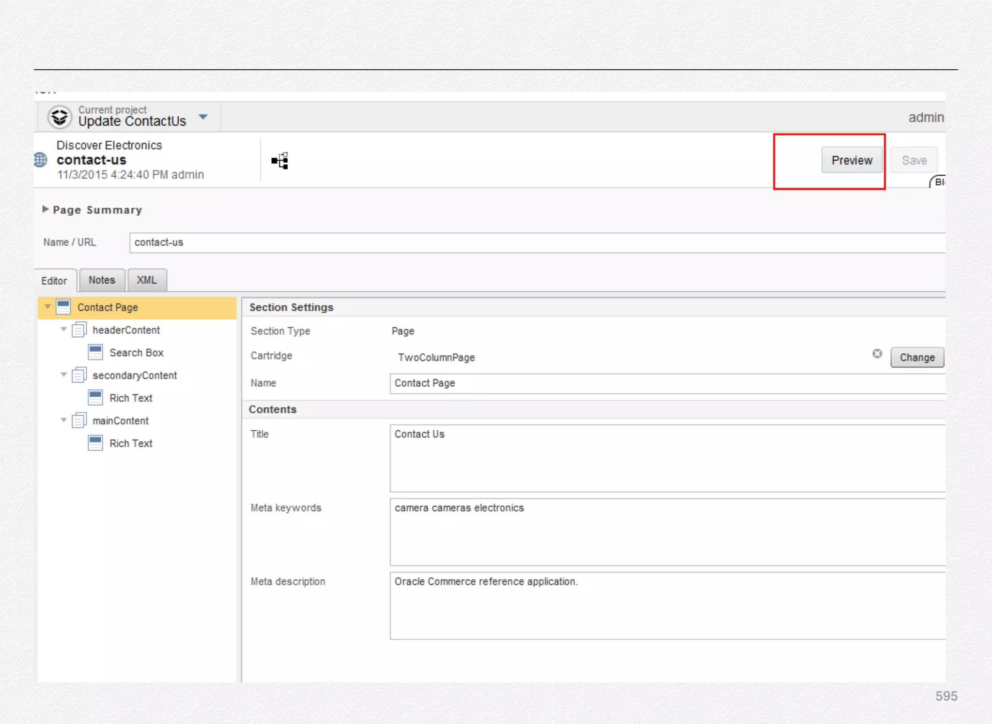The image size is (992, 724).
Task: Collapse the headerContent tree node
Action: 63,329
